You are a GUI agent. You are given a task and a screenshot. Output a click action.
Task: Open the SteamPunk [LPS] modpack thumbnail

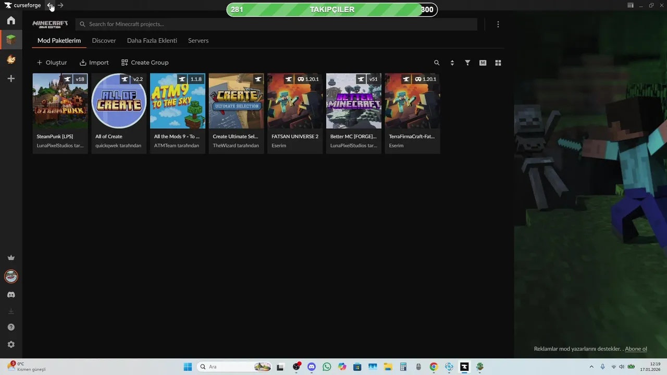(x=60, y=101)
